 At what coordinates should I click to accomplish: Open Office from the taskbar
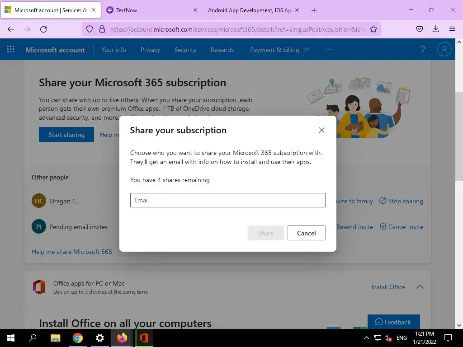144,338
